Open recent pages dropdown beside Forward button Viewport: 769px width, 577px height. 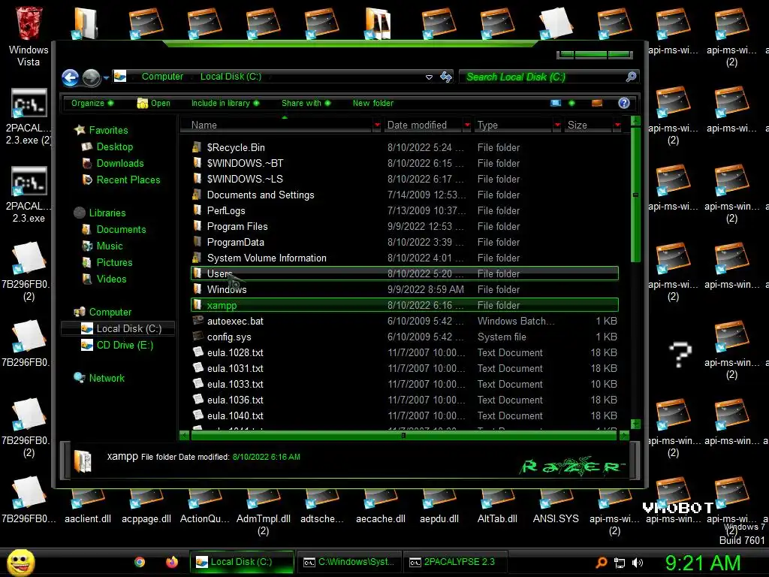pos(106,77)
